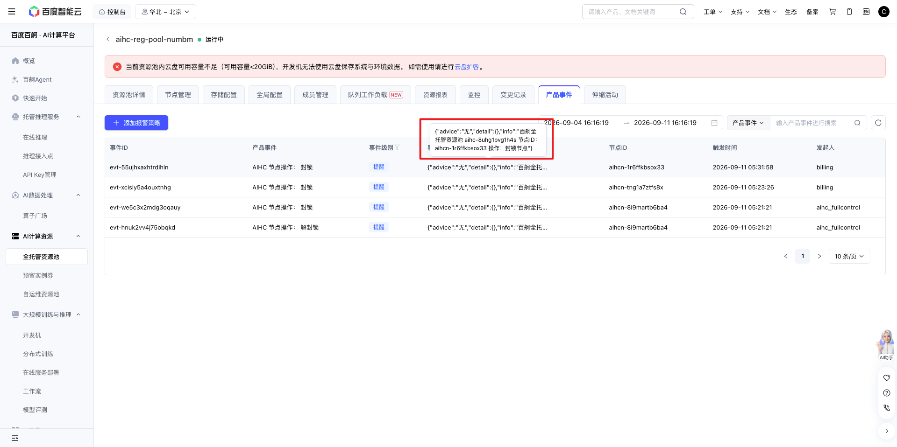Open 开发机 in the sidebar
The image size is (897, 447).
[32, 335]
